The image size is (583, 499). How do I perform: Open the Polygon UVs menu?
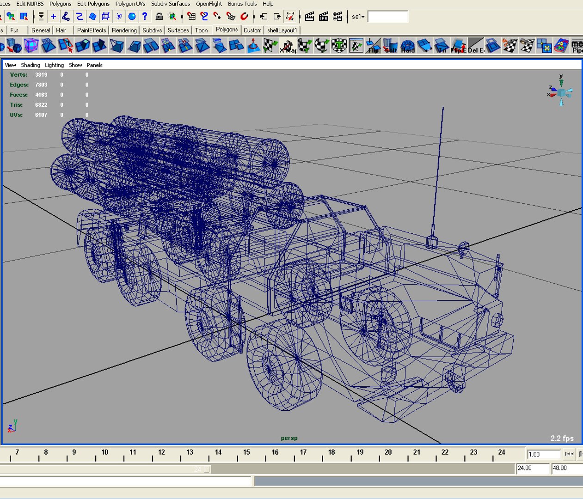coord(130,4)
